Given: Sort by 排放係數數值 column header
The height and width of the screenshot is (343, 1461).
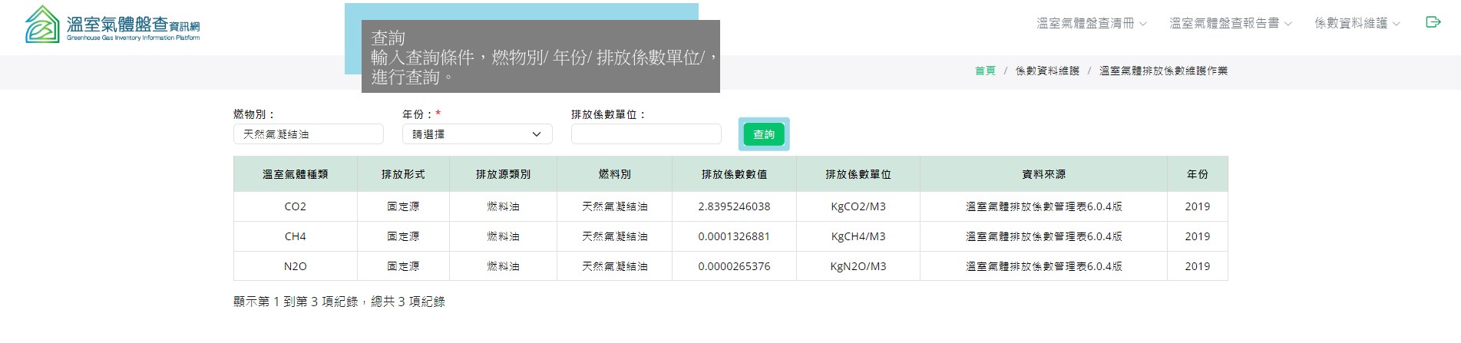Looking at the screenshot, I should [734, 174].
